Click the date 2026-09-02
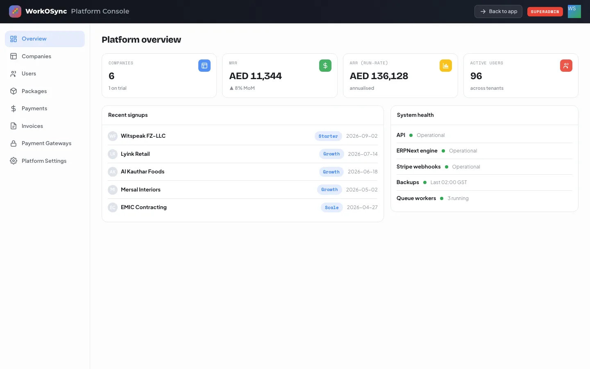590x369 pixels. (x=362, y=136)
